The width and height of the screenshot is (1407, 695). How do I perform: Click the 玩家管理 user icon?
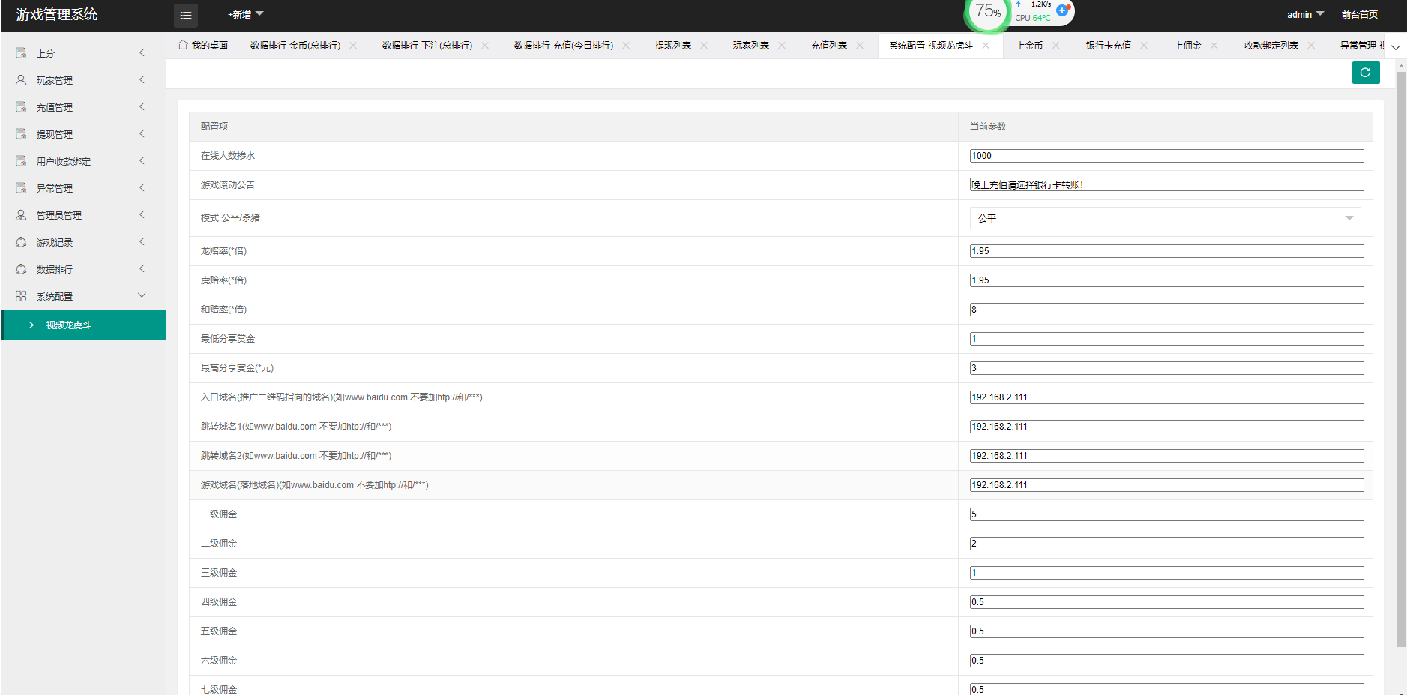21,80
